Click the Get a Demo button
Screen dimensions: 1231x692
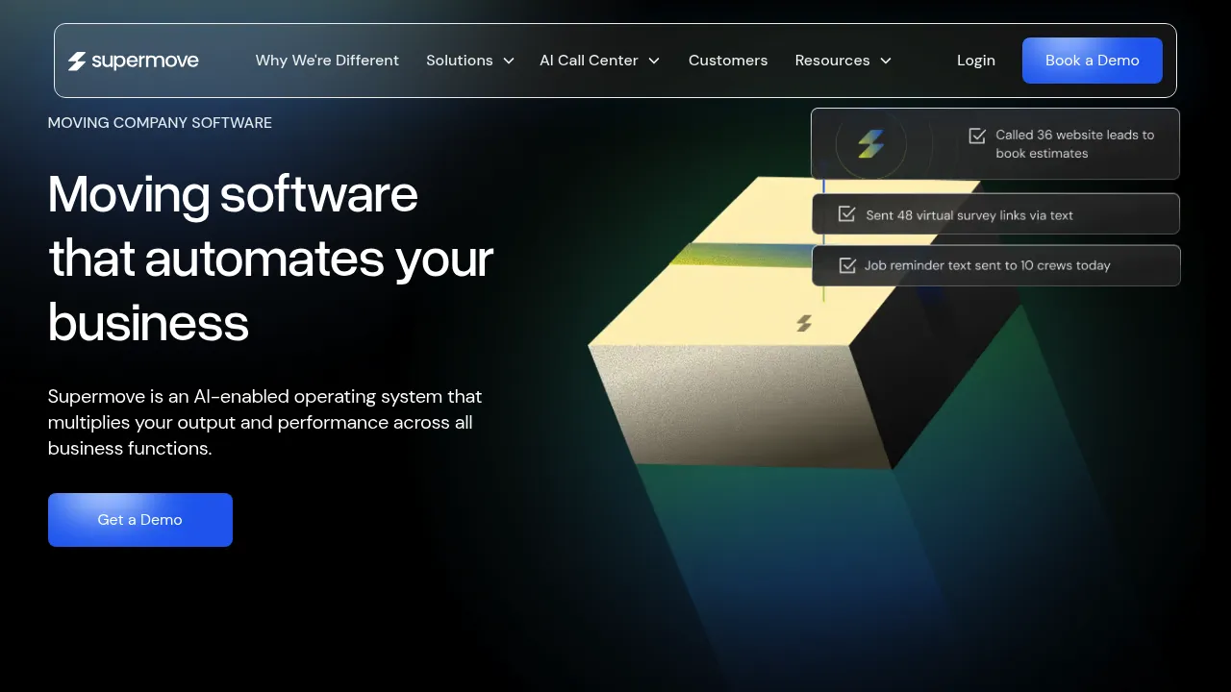click(x=140, y=520)
